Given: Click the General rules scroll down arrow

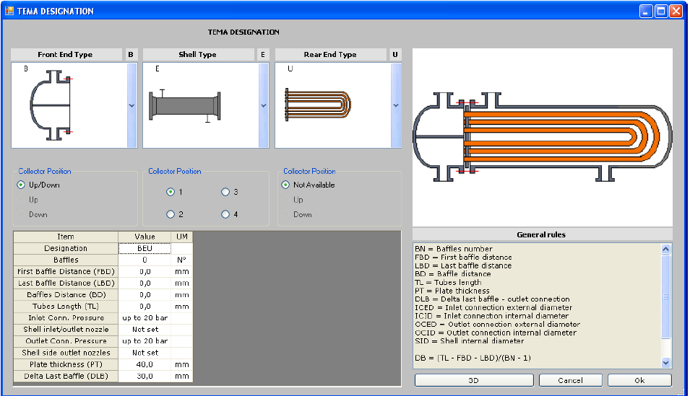Looking at the screenshot, I should click(x=666, y=363).
